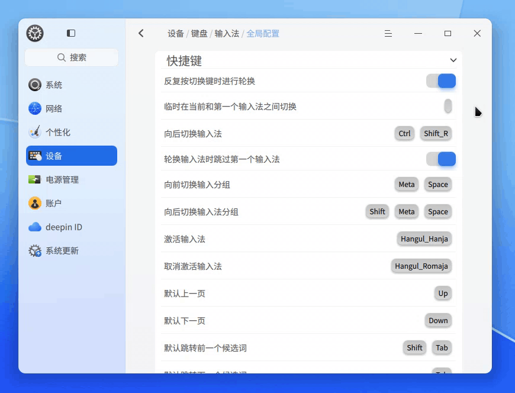Open 系统更新 in sidebar
This screenshot has height=393, width=515.
point(72,250)
